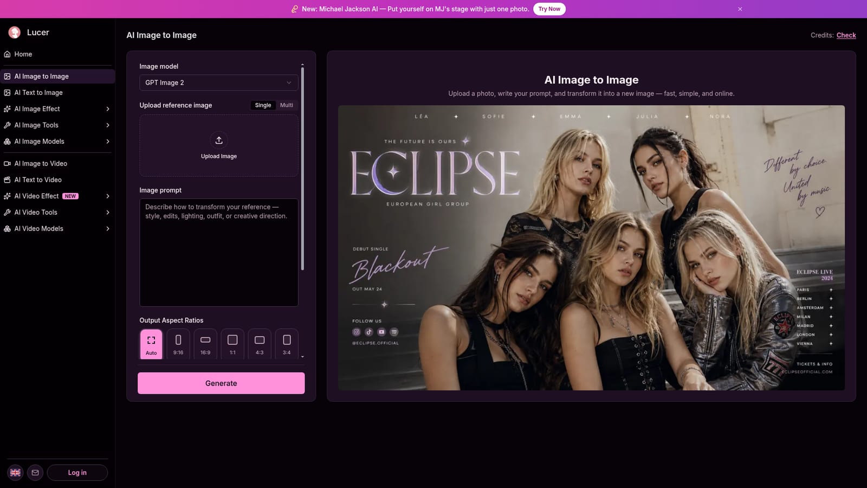Viewport: 867px width, 488px height.
Task: Open the language flag selector
Action: click(x=15, y=473)
